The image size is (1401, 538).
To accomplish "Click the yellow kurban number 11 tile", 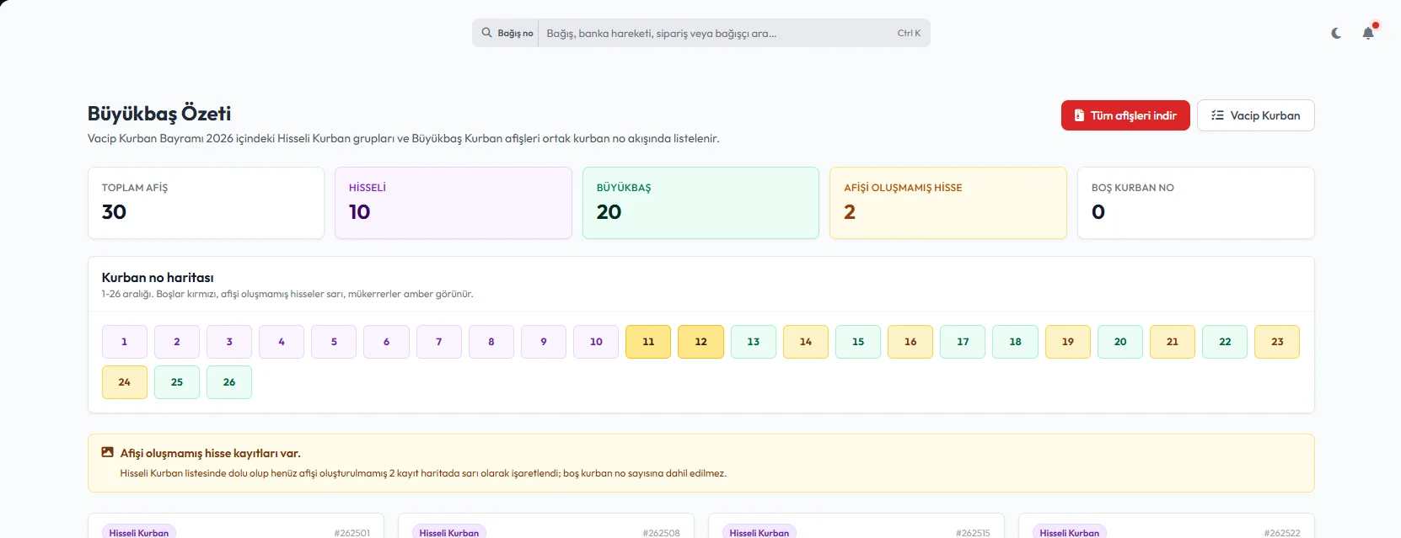I will click(648, 342).
